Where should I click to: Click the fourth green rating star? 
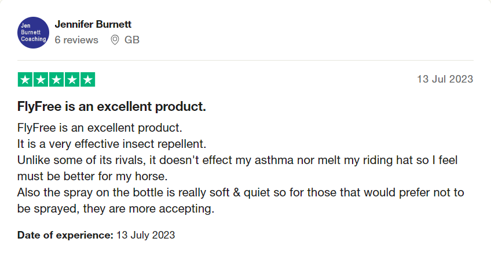pos(72,80)
